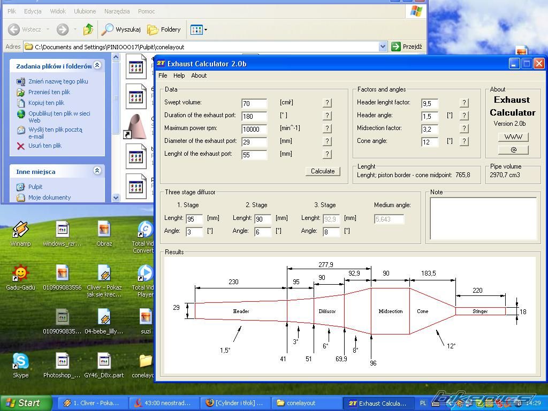
Task: Open the Explorer Narzędzia menu
Action: (x=117, y=11)
